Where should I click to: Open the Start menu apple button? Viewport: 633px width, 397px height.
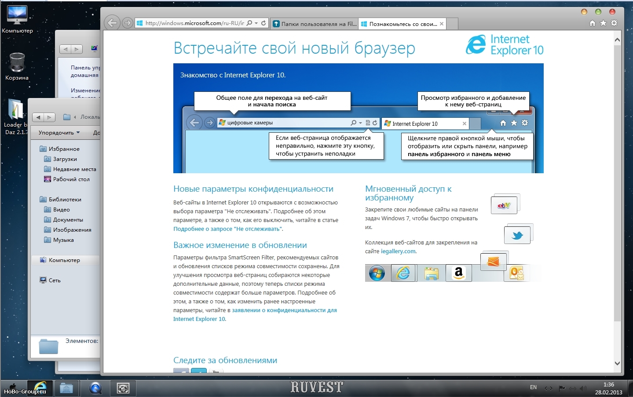tap(13, 388)
